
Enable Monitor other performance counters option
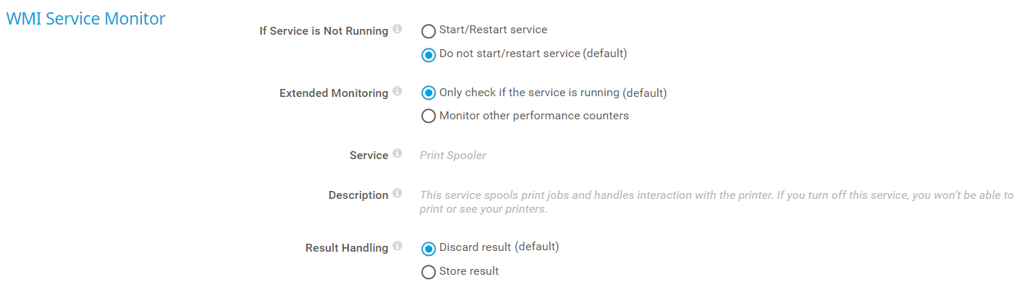(428, 116)
